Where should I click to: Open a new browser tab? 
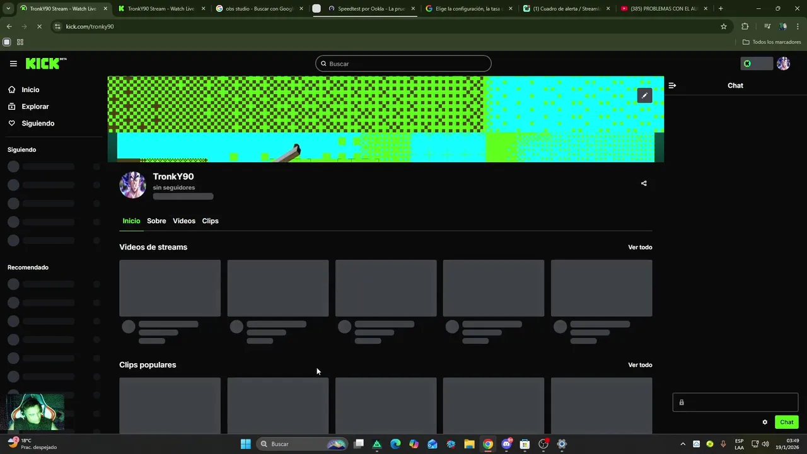[x=721, y=9]
